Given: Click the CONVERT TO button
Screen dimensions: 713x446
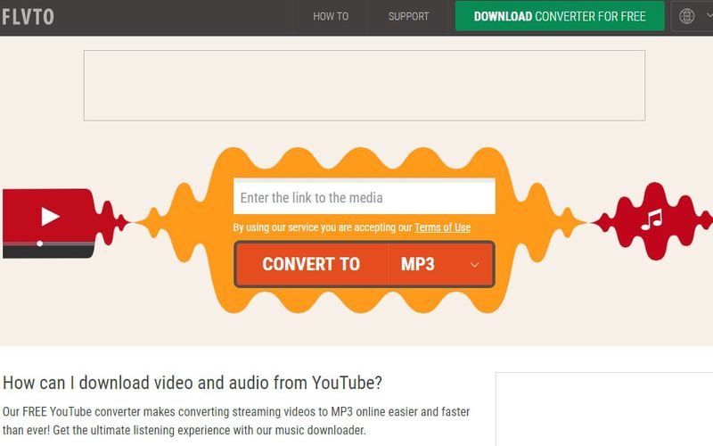Looking at the screenshot, I should [x=311, y=264].
